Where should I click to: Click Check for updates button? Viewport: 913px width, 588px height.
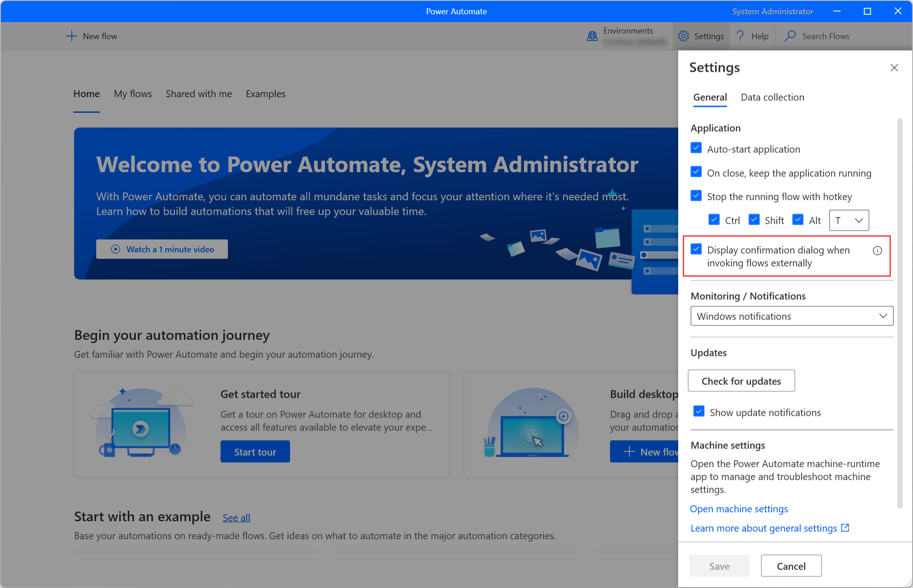tap(741, 380)
